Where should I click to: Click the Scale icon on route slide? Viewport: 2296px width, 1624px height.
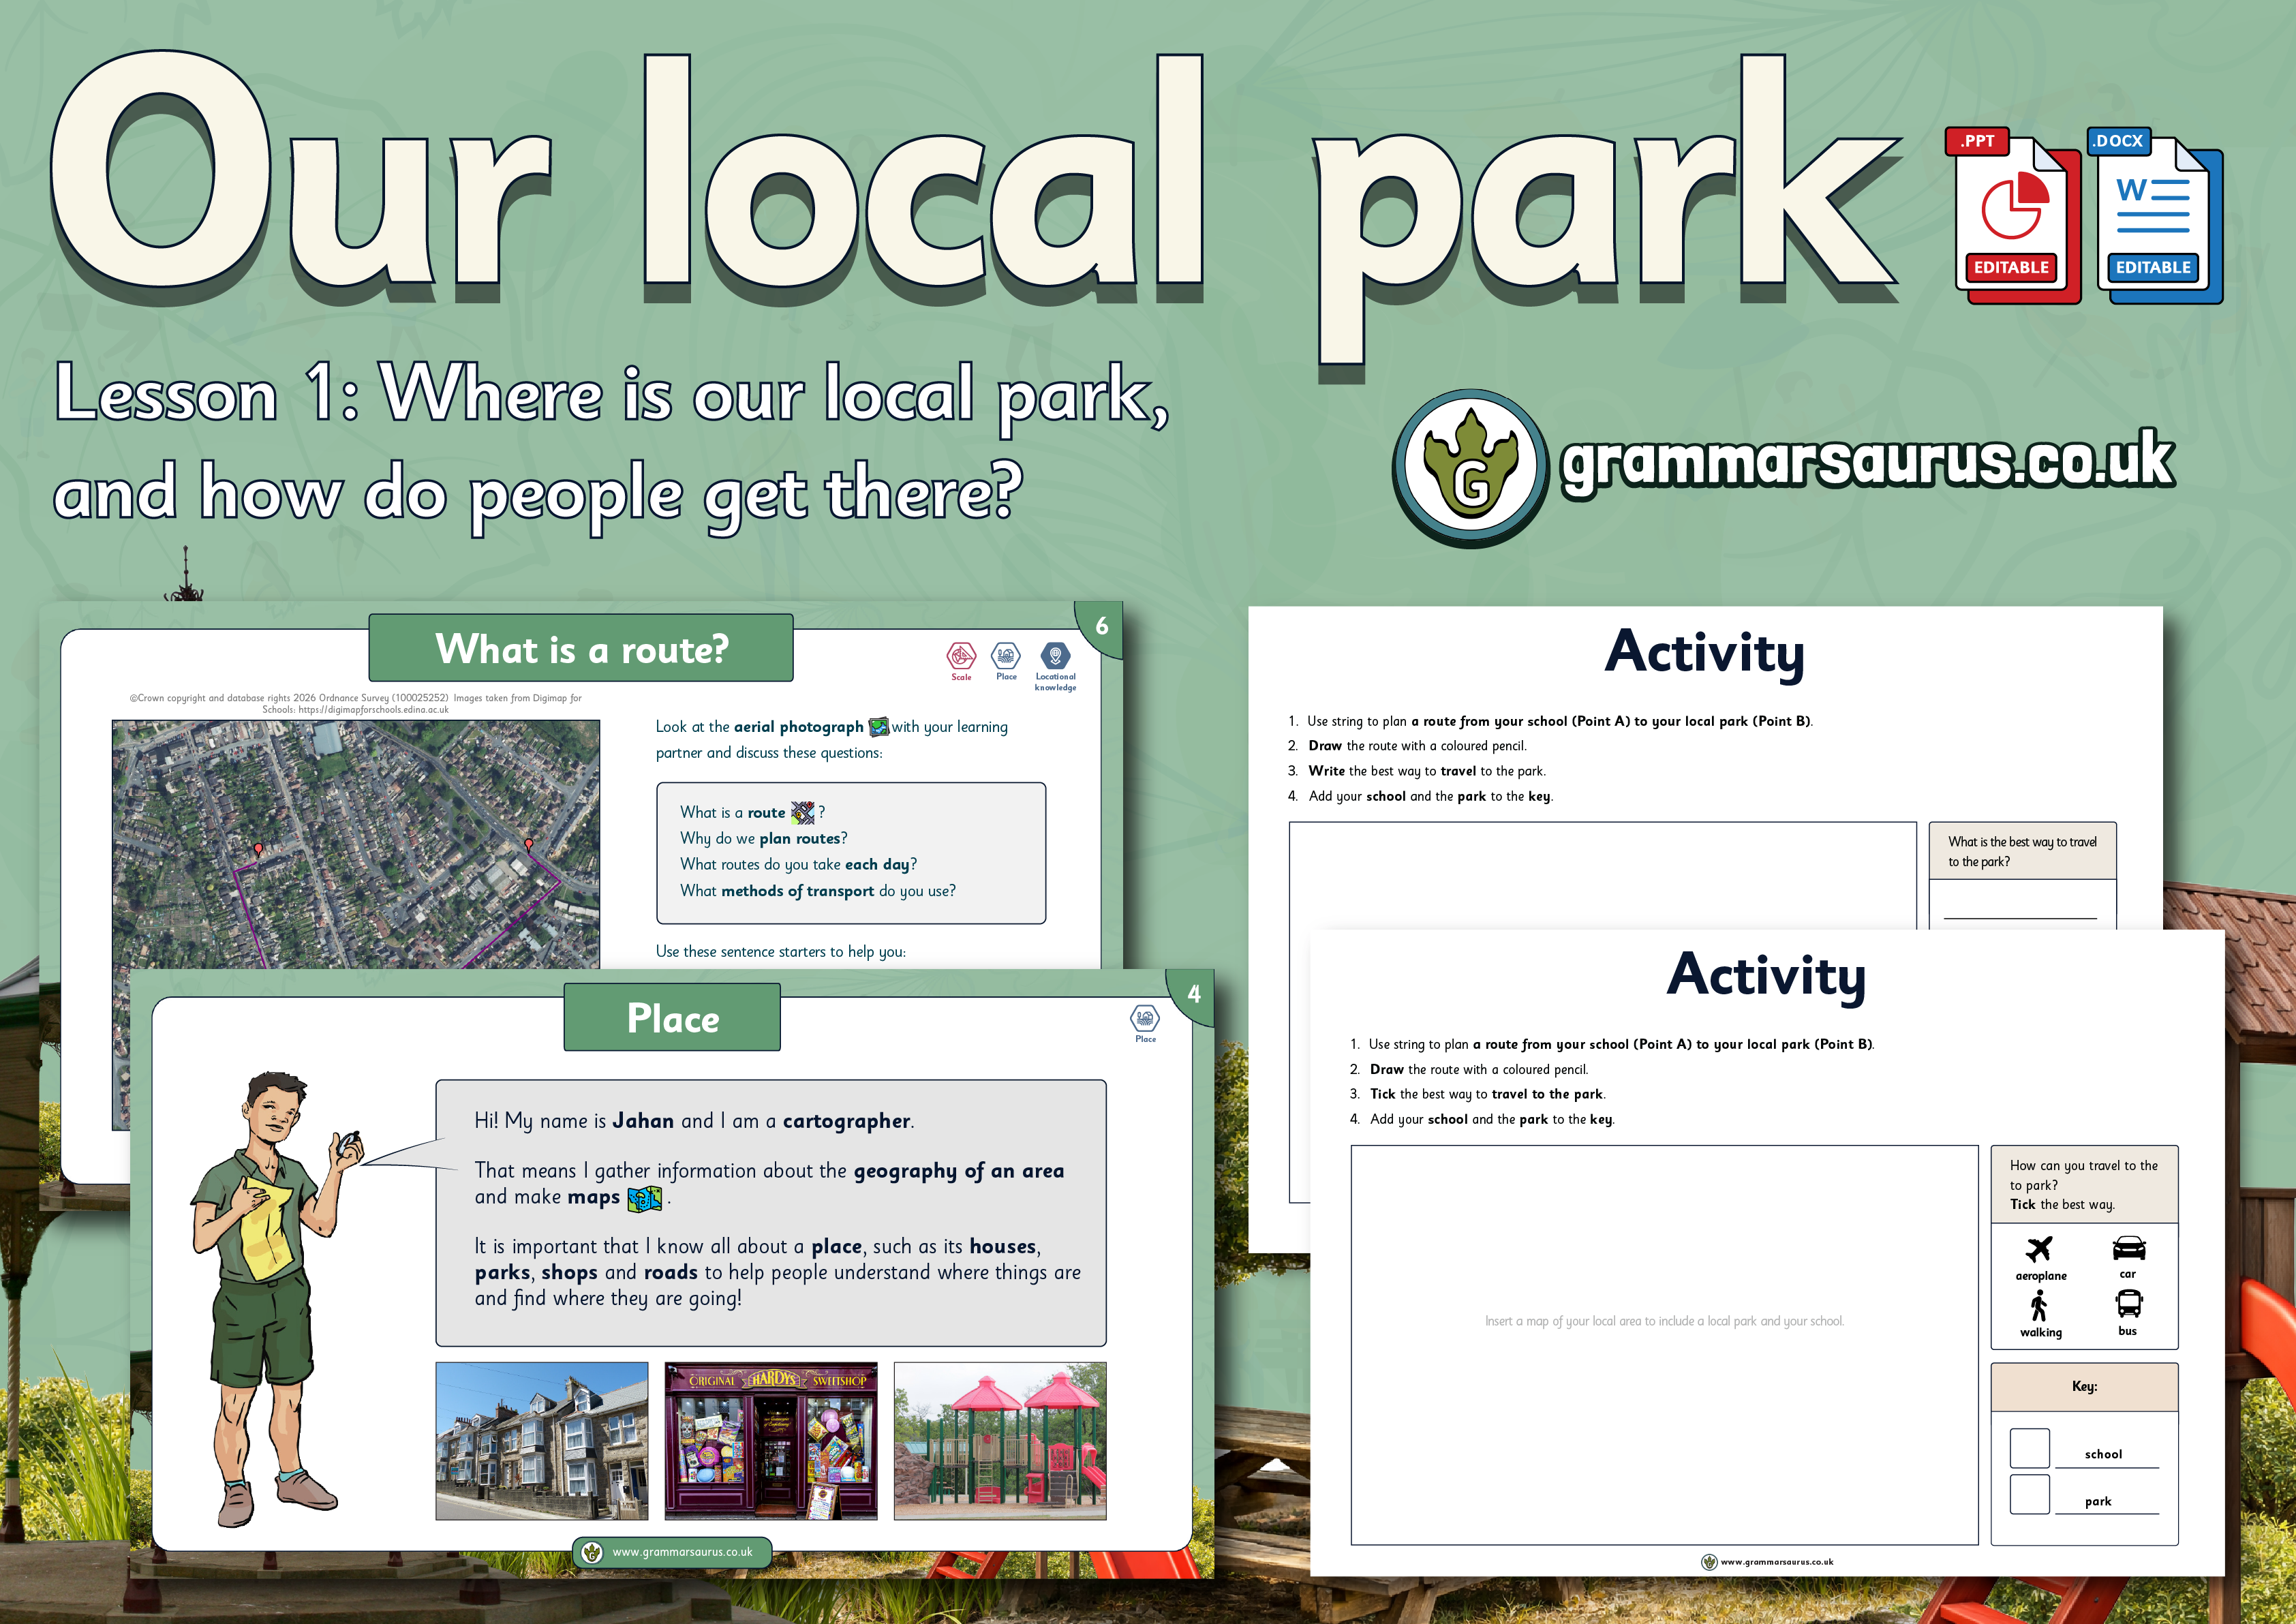click(961, 657)
